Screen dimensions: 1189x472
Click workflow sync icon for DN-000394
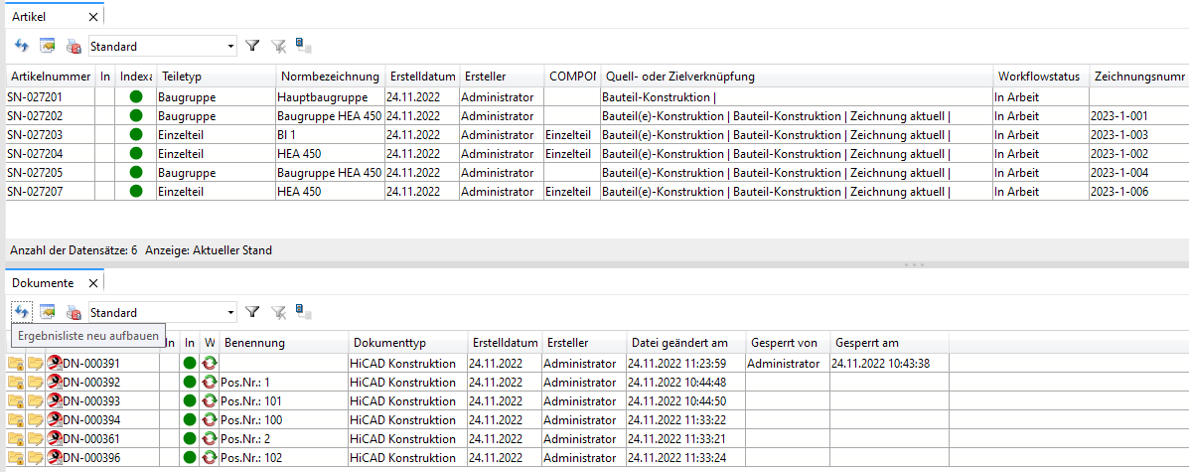point(210,420)
